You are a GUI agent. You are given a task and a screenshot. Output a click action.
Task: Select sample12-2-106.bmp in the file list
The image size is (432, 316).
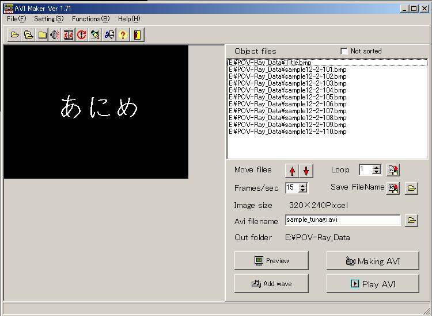point(327,104)
